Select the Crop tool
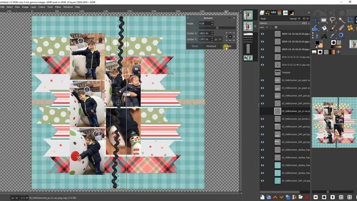 point(350,20)
